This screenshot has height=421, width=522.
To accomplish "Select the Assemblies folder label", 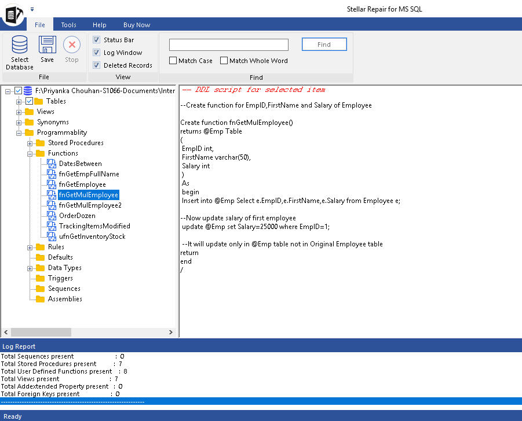I will [65, 299].
